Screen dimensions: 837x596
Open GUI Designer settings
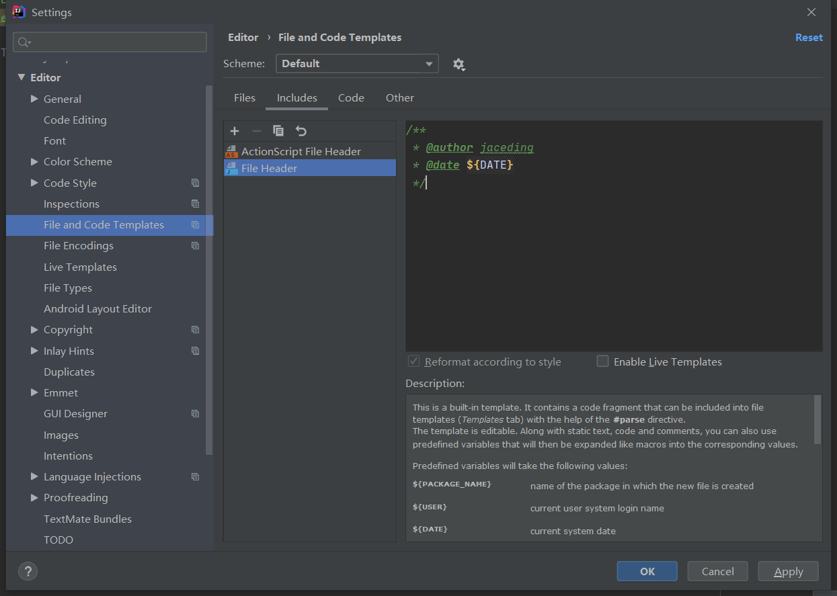(76, 414)
